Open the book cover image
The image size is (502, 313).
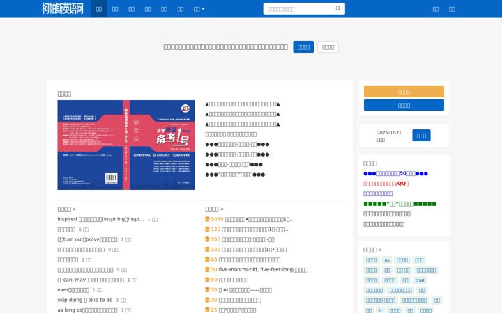[126, 145]
